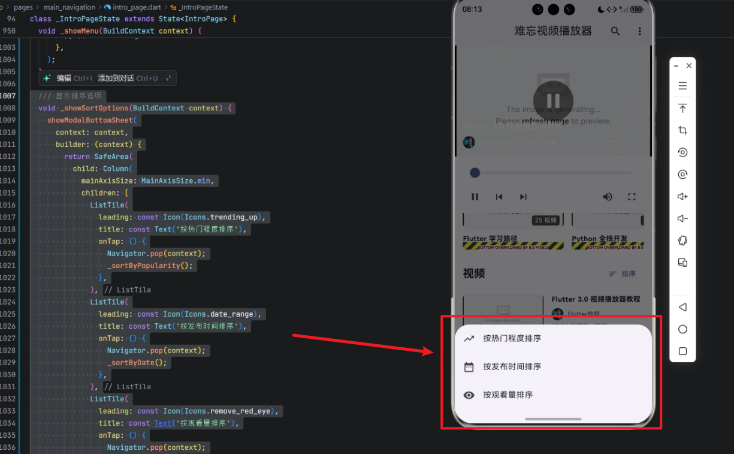
Task: Open the intro_page.dart breadcrumb
Action: pyautogui.click(x=134, y=7)
